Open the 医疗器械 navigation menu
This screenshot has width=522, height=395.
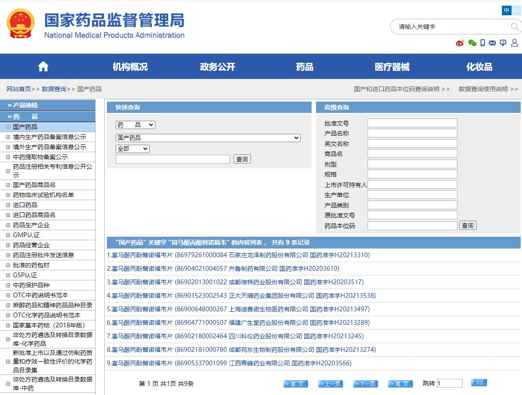(391, 66)
